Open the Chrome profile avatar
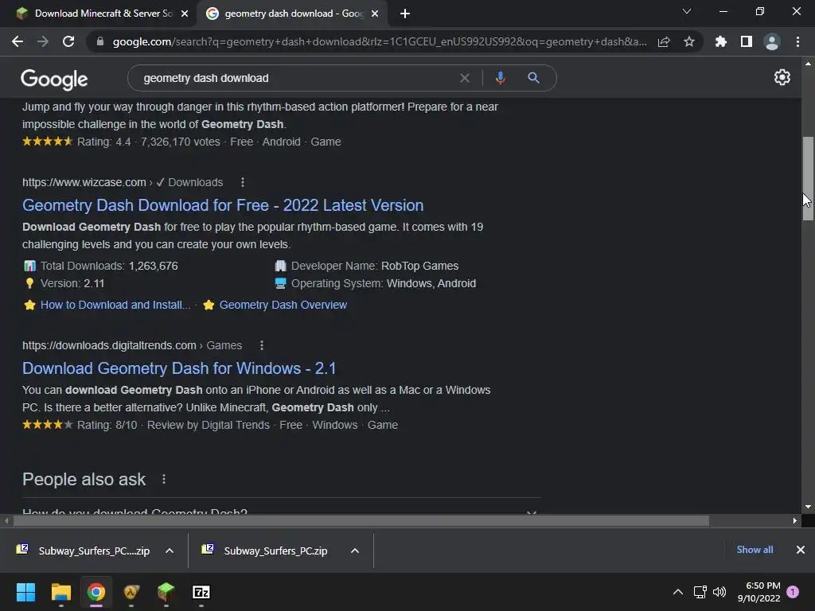This screenshot has height=611, width=815. (x=772, y=41)
